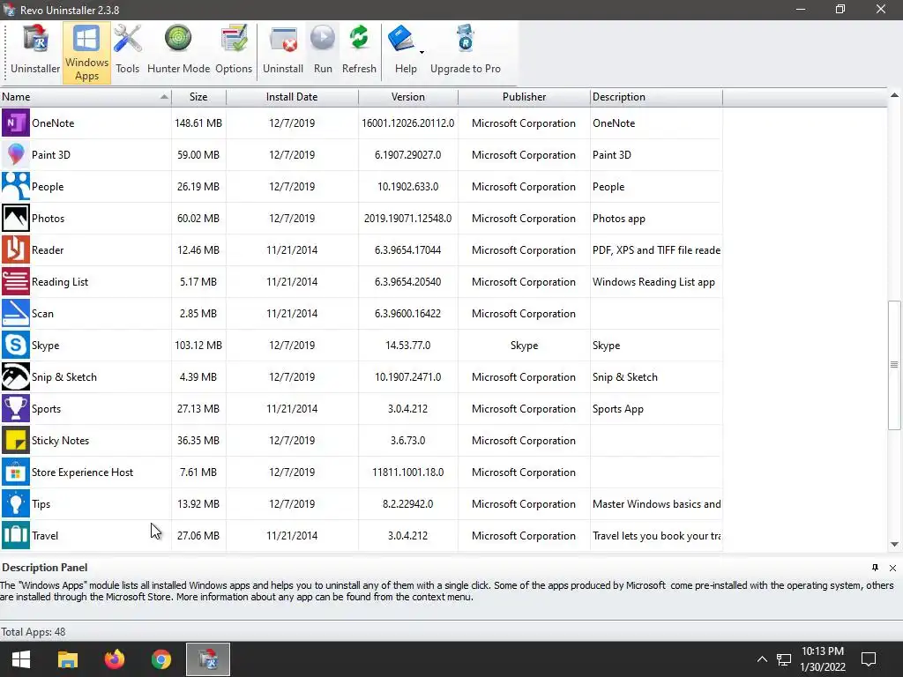Click Snip & Sketch version 10.1907.2471.0
Screen dimensions: 903x677
407,377
